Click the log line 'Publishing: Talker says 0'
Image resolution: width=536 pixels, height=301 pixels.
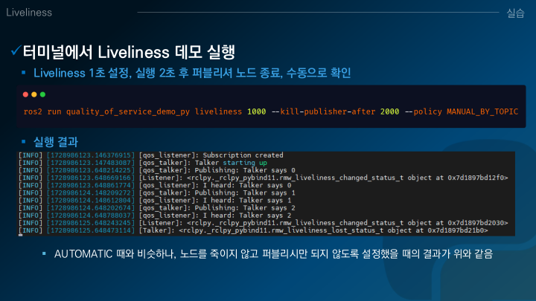tap(156, 170)
